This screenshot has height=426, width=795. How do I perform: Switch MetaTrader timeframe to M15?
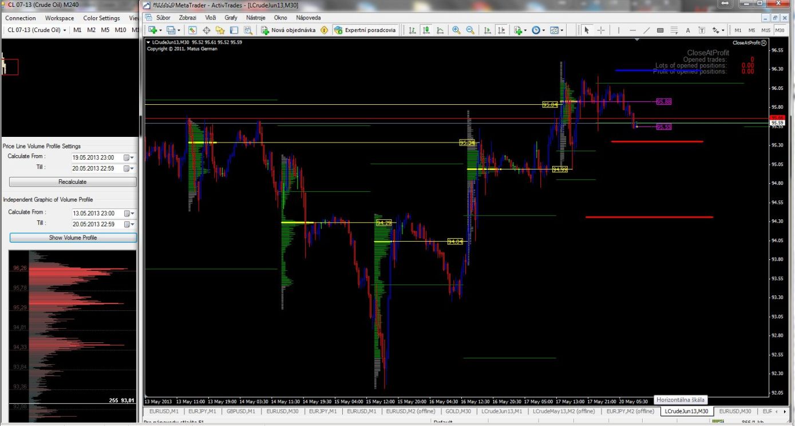pyautogui.click(x=766, y=30)
